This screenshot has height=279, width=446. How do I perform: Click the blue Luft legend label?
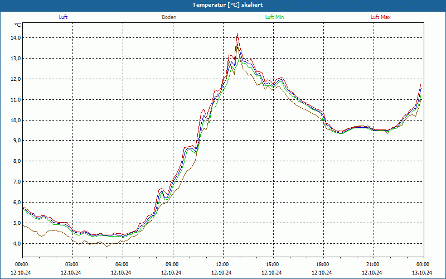63,17
